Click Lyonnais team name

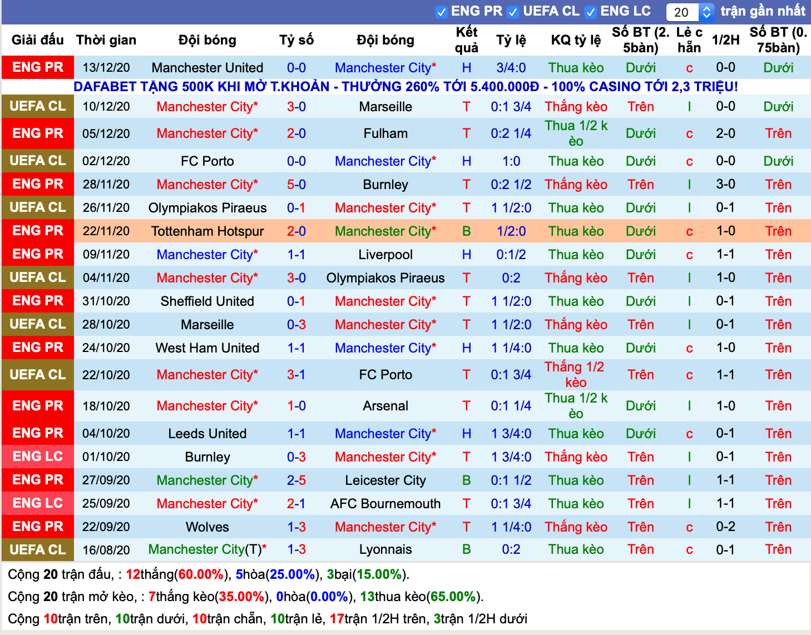tap(385, 549)
